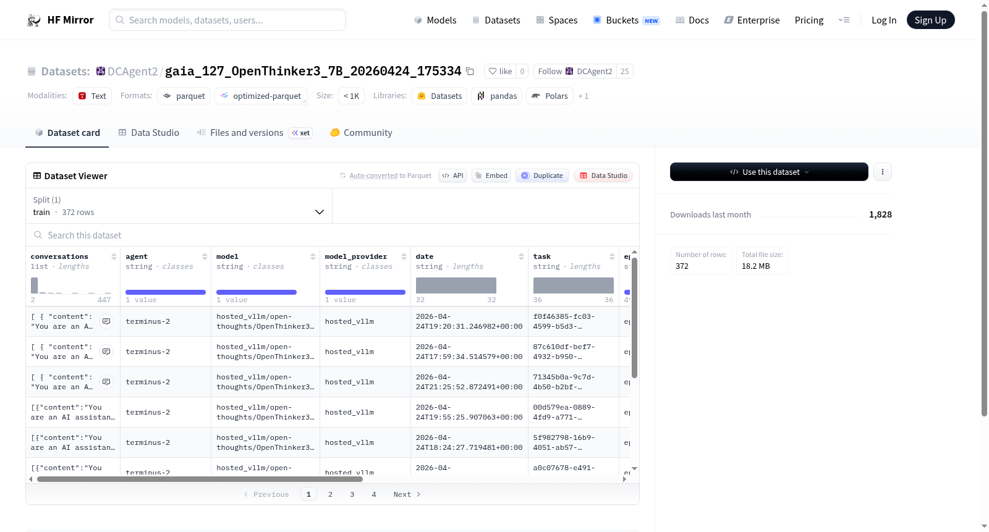The width and height of the screenshot is (989, 532).
Task: Go to page 3 of results
Action: pos(352,494)
